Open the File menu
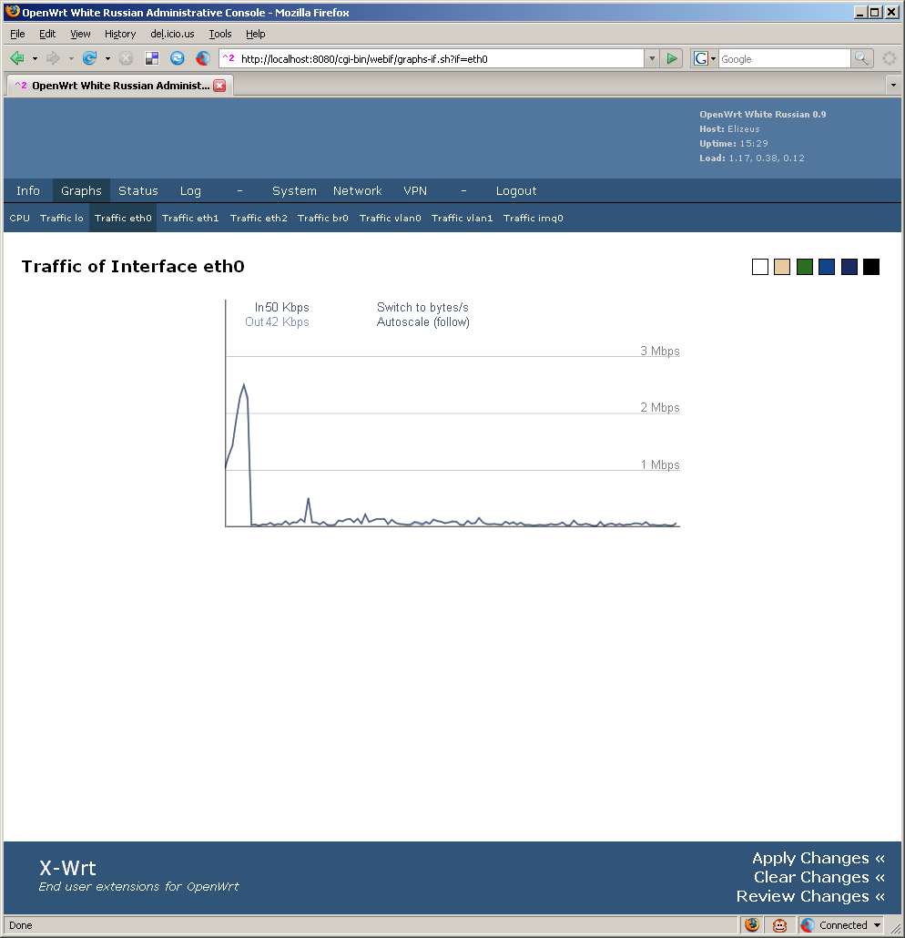 click(x=17, y=34)
